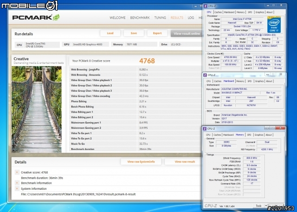The height and width of the screenshot is (212, 297).
Task: Open Graphics tab in top CPU-Z window
Action: pos(260,12)
